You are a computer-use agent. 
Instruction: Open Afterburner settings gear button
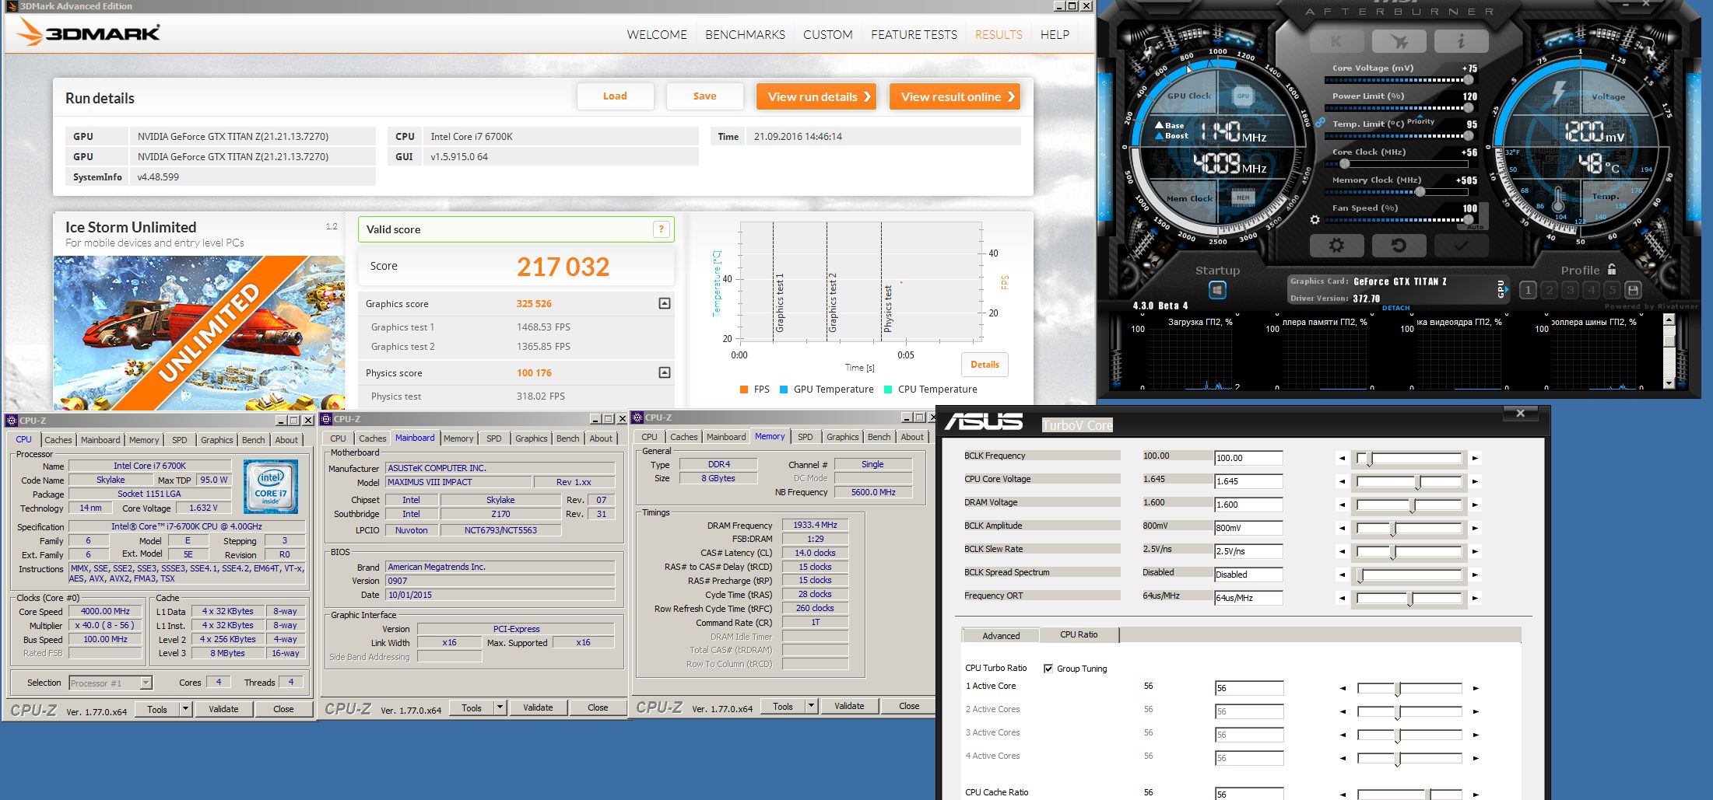tap(1336, 246)
